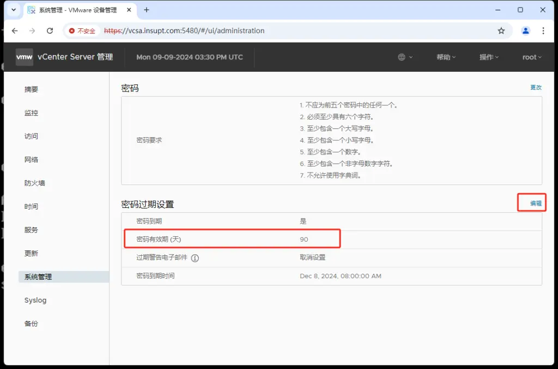Click the info icon beside 过期警告电子邮件

(195, 258)
